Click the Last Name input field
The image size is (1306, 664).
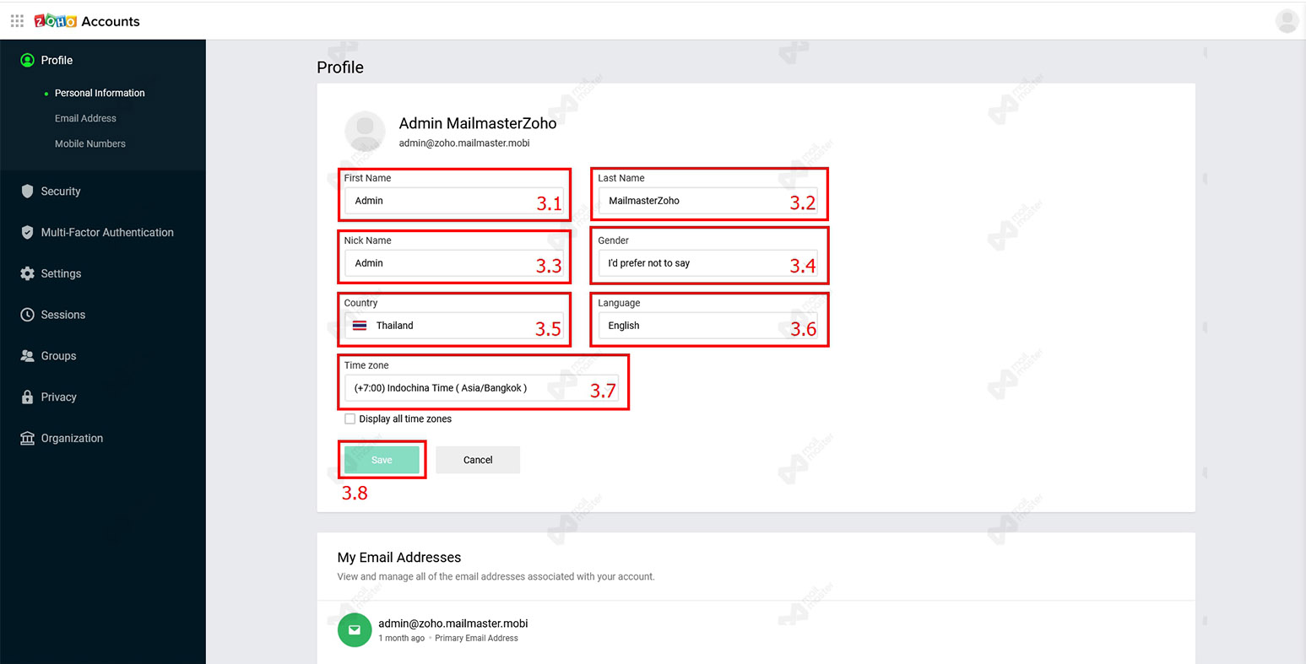point(707,201)
